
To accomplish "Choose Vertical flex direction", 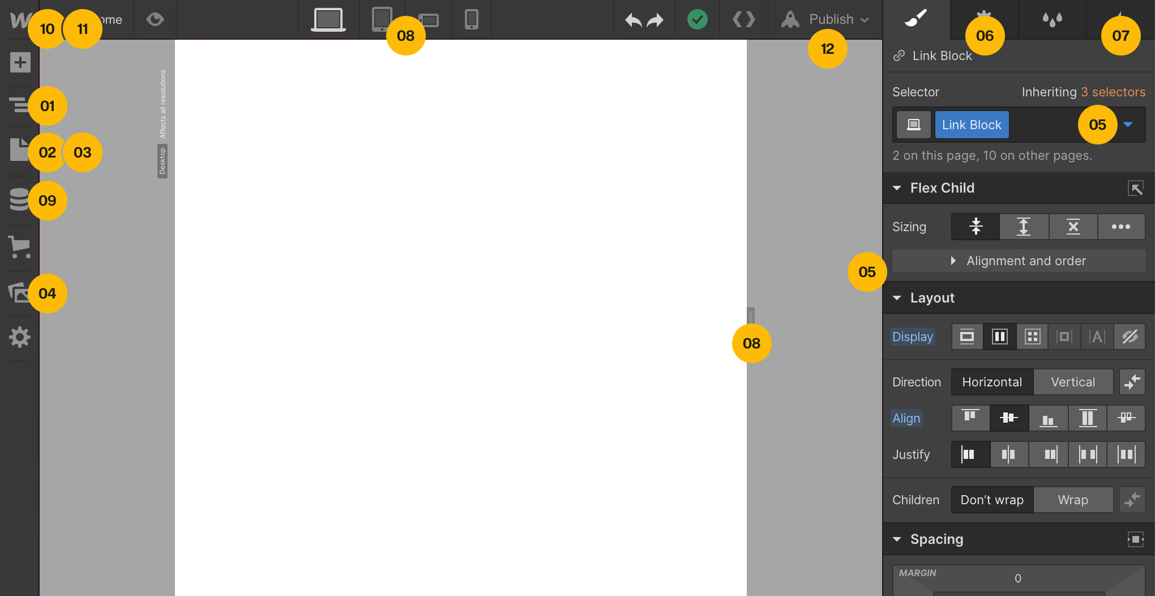I will click(1073, 382).
